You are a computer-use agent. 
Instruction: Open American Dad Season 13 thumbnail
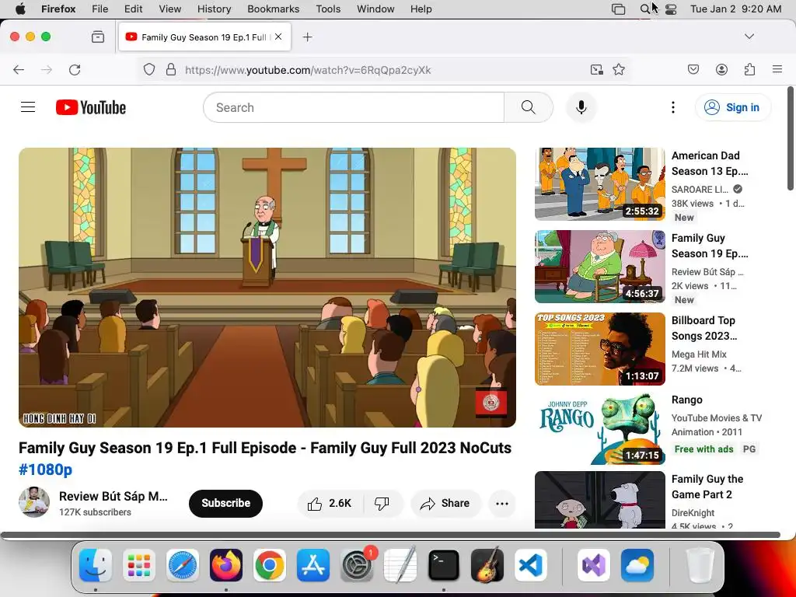point(599,183)
